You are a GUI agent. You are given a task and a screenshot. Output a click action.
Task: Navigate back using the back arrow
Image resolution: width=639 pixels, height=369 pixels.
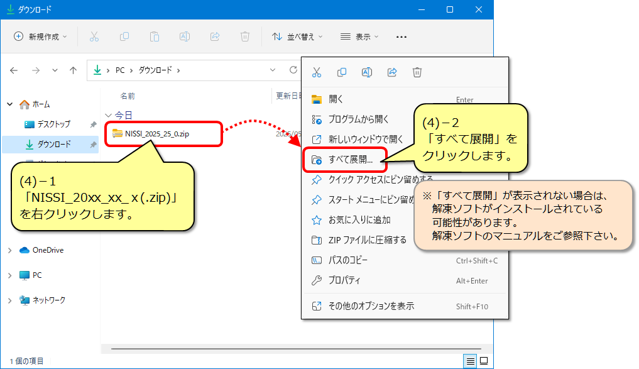tap(14, 70)
